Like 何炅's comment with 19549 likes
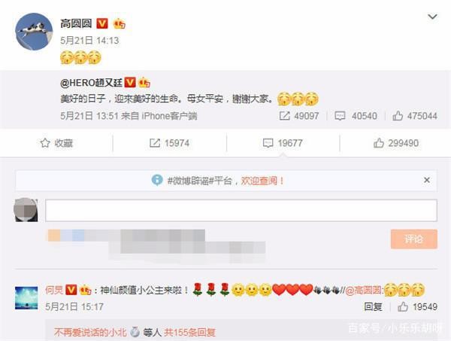 pos(417,307)
